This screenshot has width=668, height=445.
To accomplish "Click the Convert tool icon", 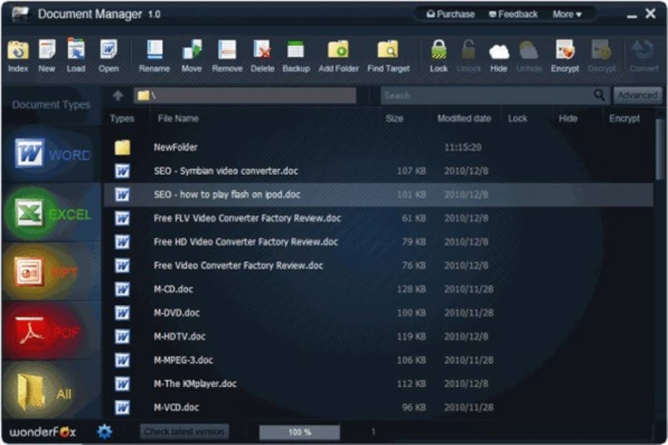I will click(644, 50).
